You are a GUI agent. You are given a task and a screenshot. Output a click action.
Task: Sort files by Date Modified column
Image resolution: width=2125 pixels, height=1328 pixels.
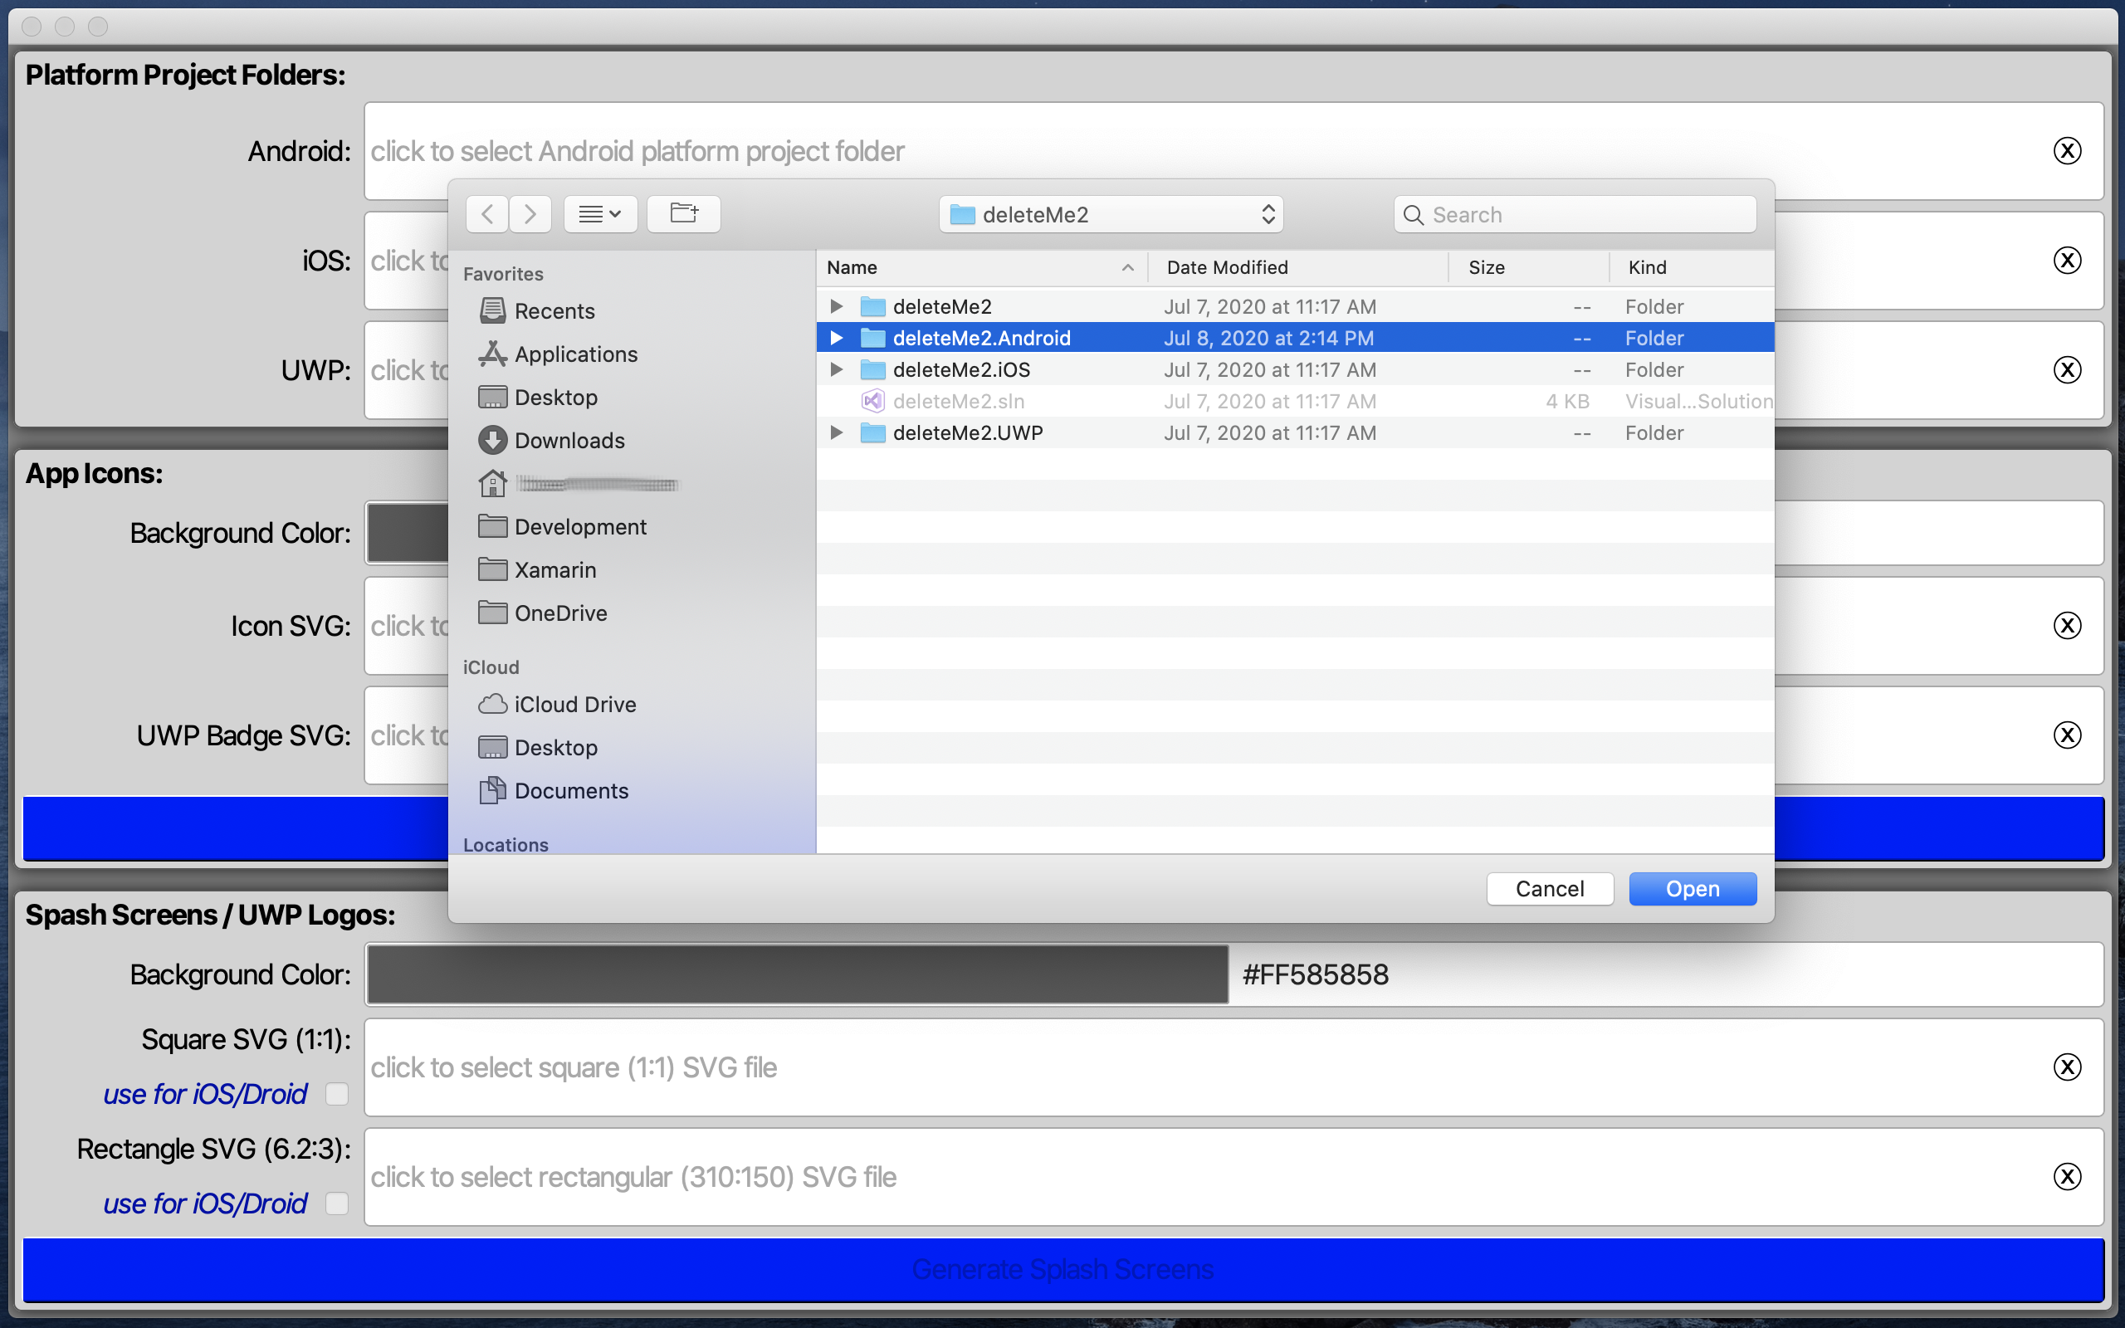(1227, 267)
